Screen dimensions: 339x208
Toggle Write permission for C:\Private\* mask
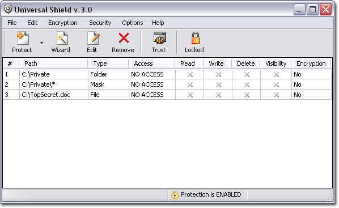pyautogui.click(x=218, y=85)
